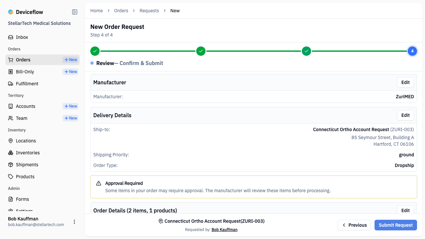This screenshot has height=239, width=425.
Task: Click the Shipments package icon
Action: pyautogui.click(x=11, y=165)
